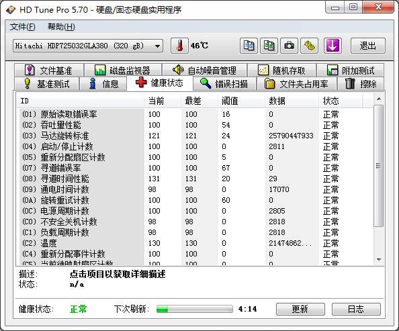This screenshot has width=399, height=331.
Task: Select the 健康状态 tab
Action: [160, 83]
